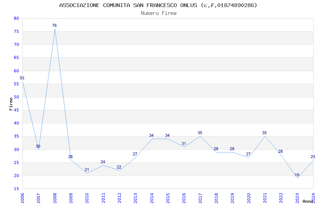
Task: Select the data point labeled 22
Action: click(x=119, y=170)
